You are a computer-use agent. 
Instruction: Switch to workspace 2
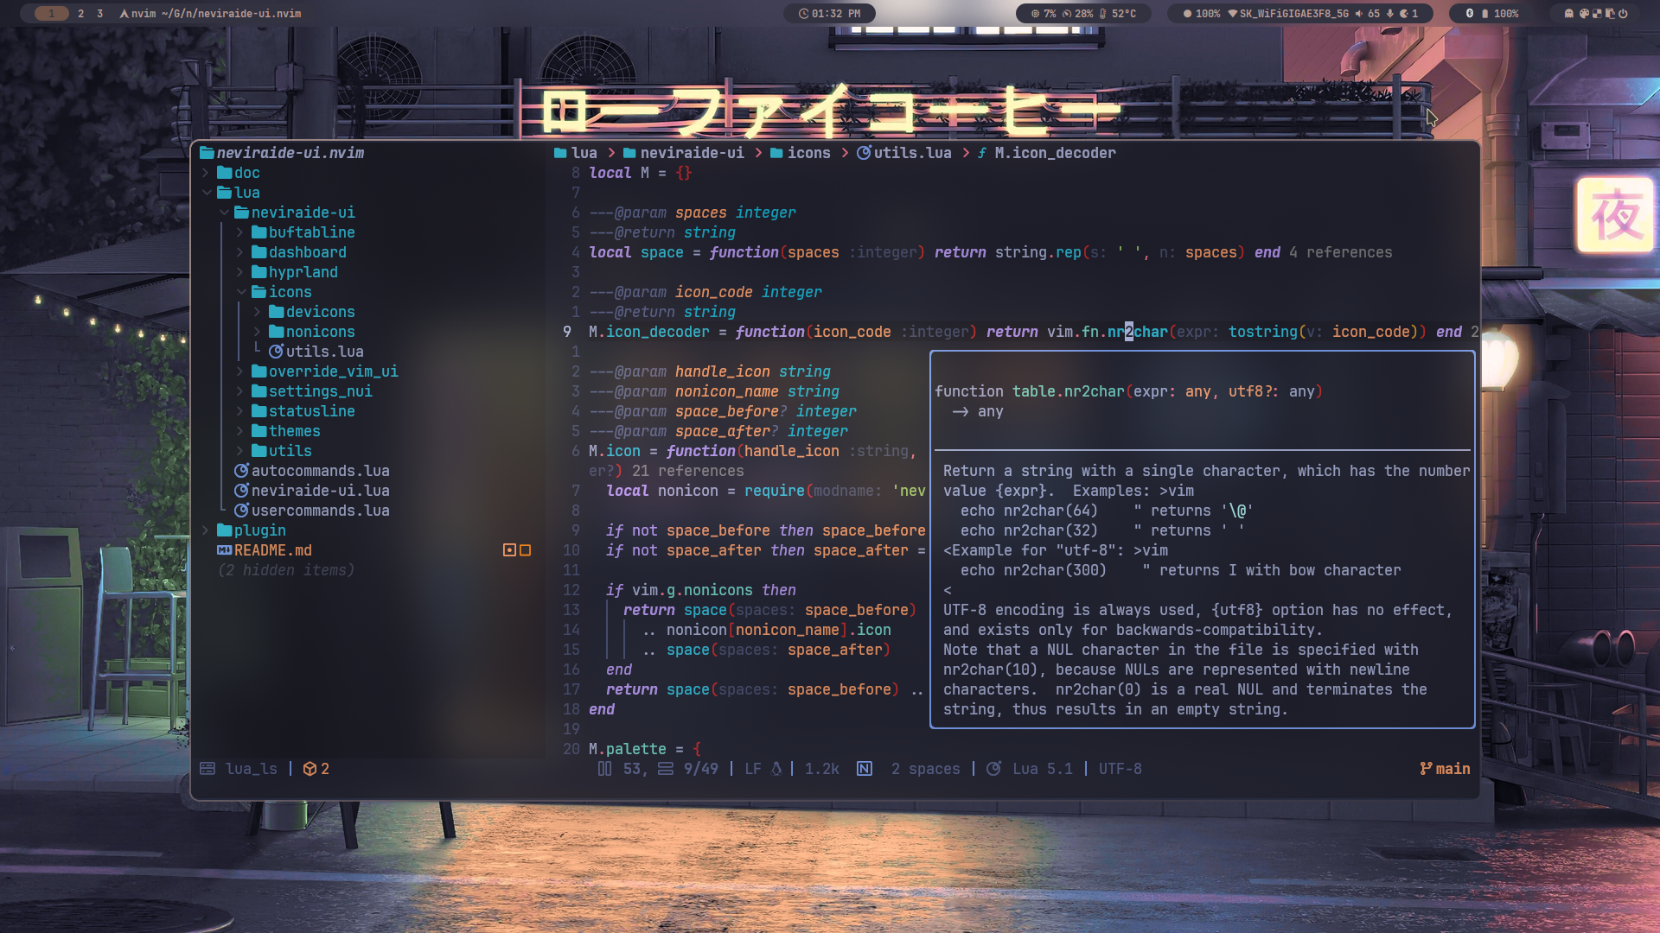click(81, 14)
